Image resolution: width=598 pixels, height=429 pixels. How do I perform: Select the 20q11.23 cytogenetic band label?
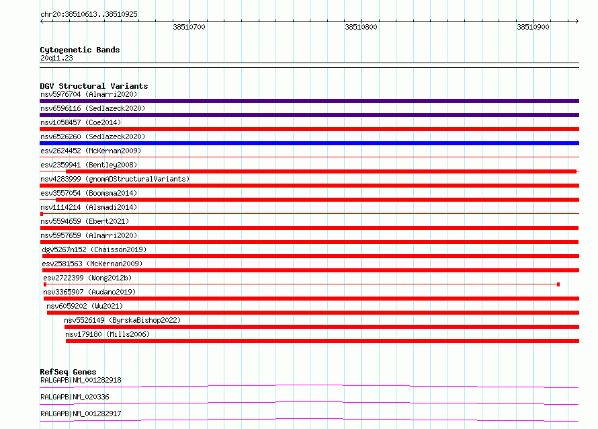56,58
